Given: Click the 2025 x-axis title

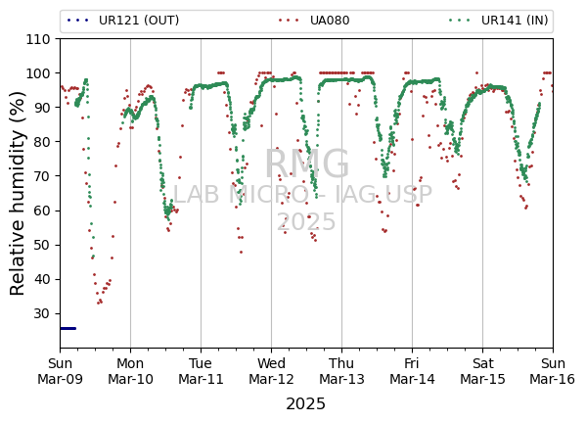Looking at the screenshot, I should pos(305,404).
